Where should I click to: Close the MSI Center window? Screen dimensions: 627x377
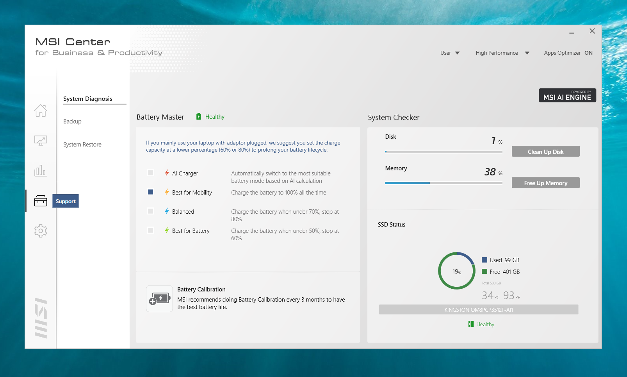click(x=592, y=31)
